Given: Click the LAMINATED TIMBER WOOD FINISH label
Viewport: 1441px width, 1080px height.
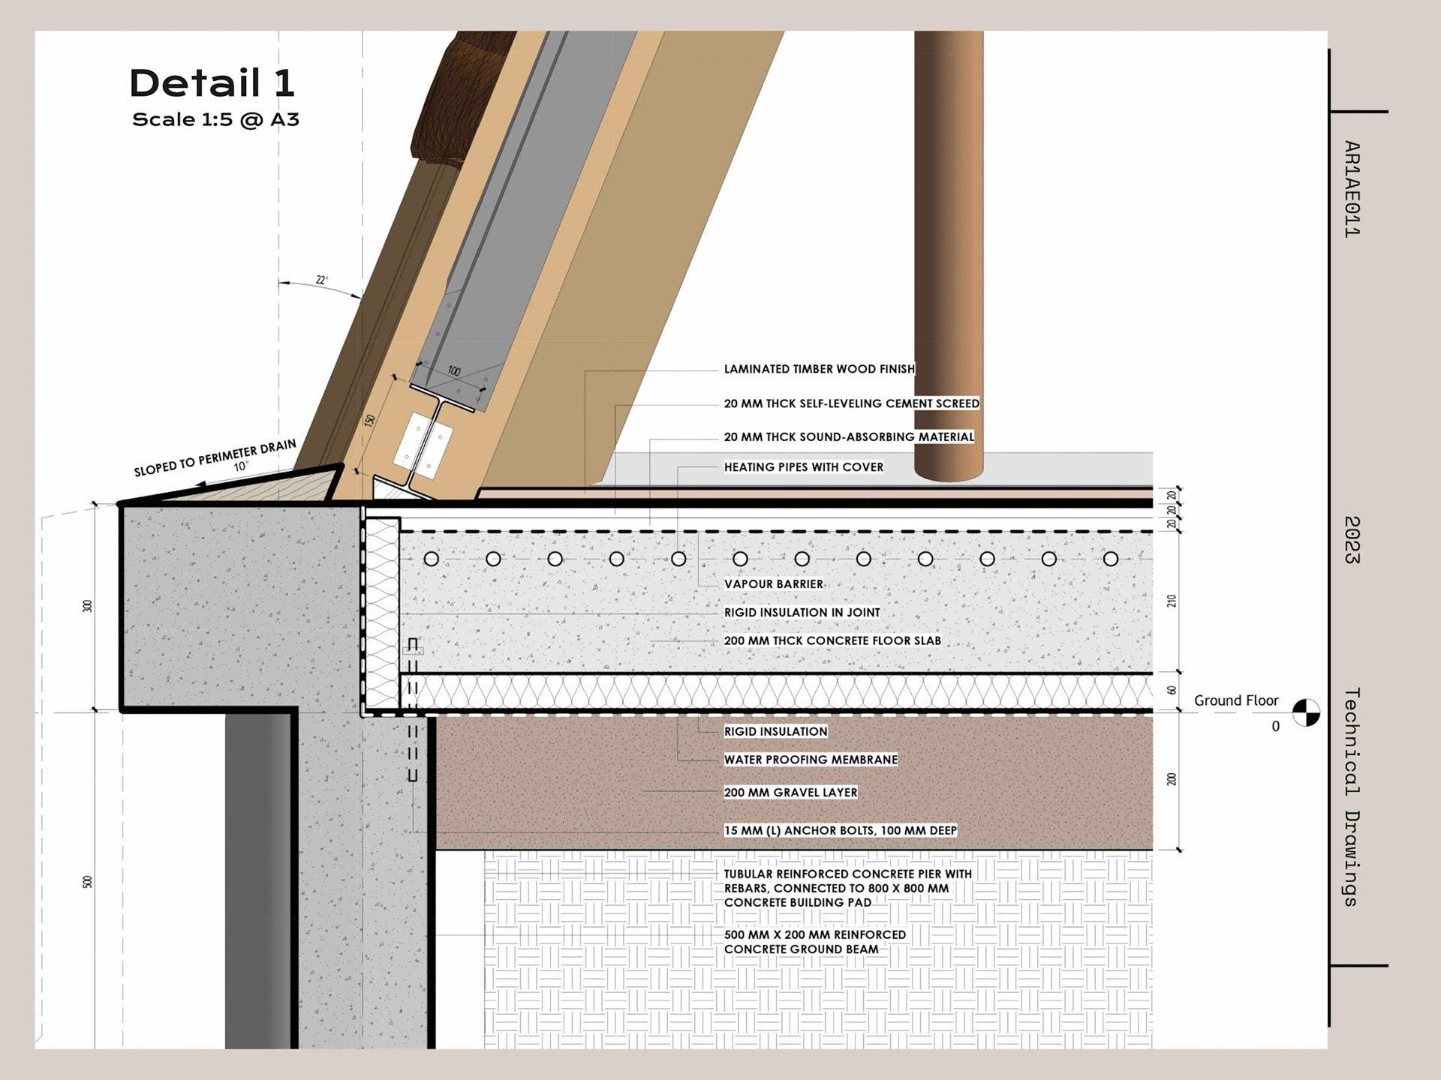Looking at the screenshot, I should tap(819, 369).
